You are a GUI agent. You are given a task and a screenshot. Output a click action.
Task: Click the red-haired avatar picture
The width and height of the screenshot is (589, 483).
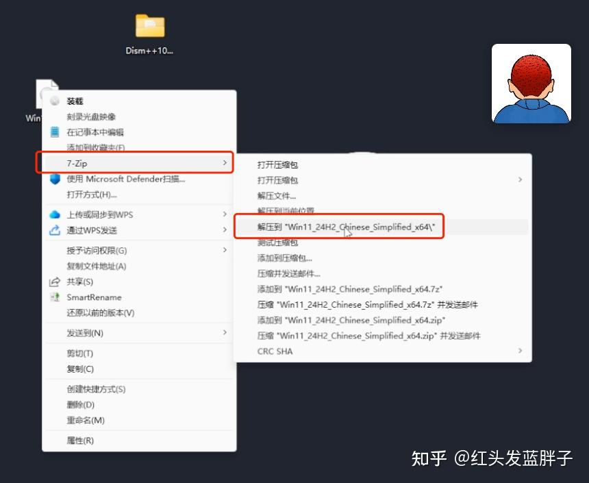pos(531,84)
